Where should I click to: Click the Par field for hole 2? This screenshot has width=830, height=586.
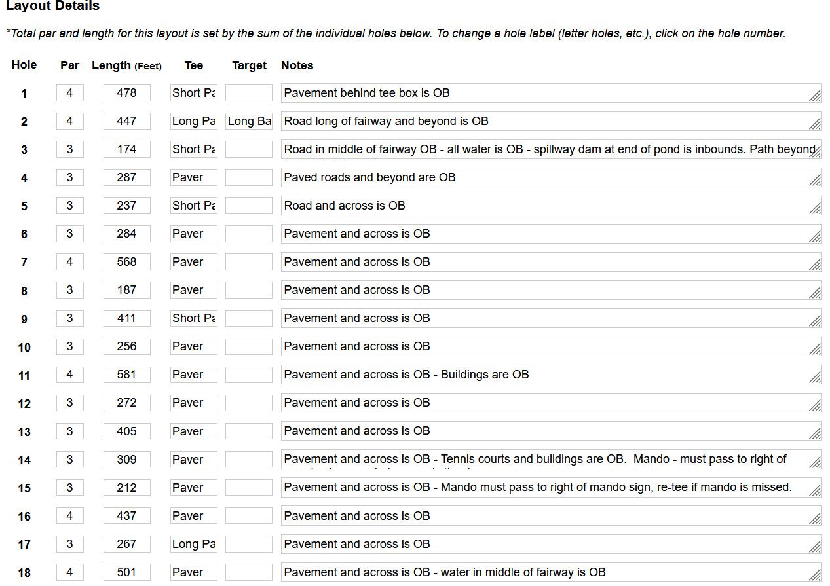click(x=70, y=121)
